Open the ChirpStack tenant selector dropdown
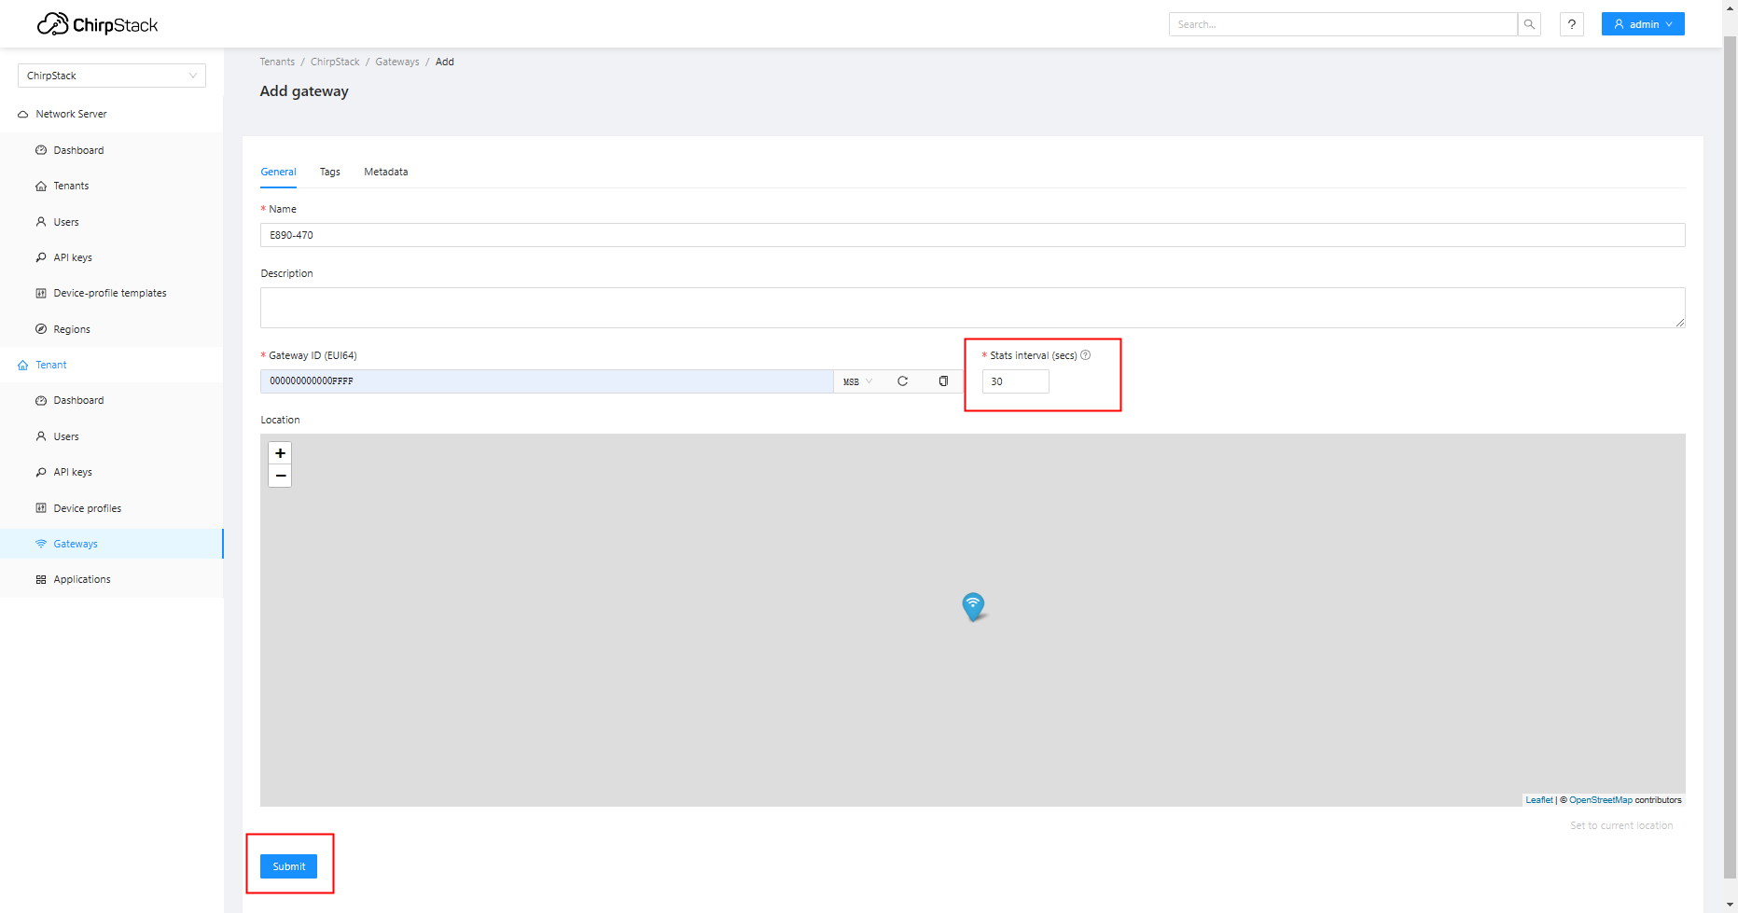This screenshot has height=913, width=1738. pos(111,76)
